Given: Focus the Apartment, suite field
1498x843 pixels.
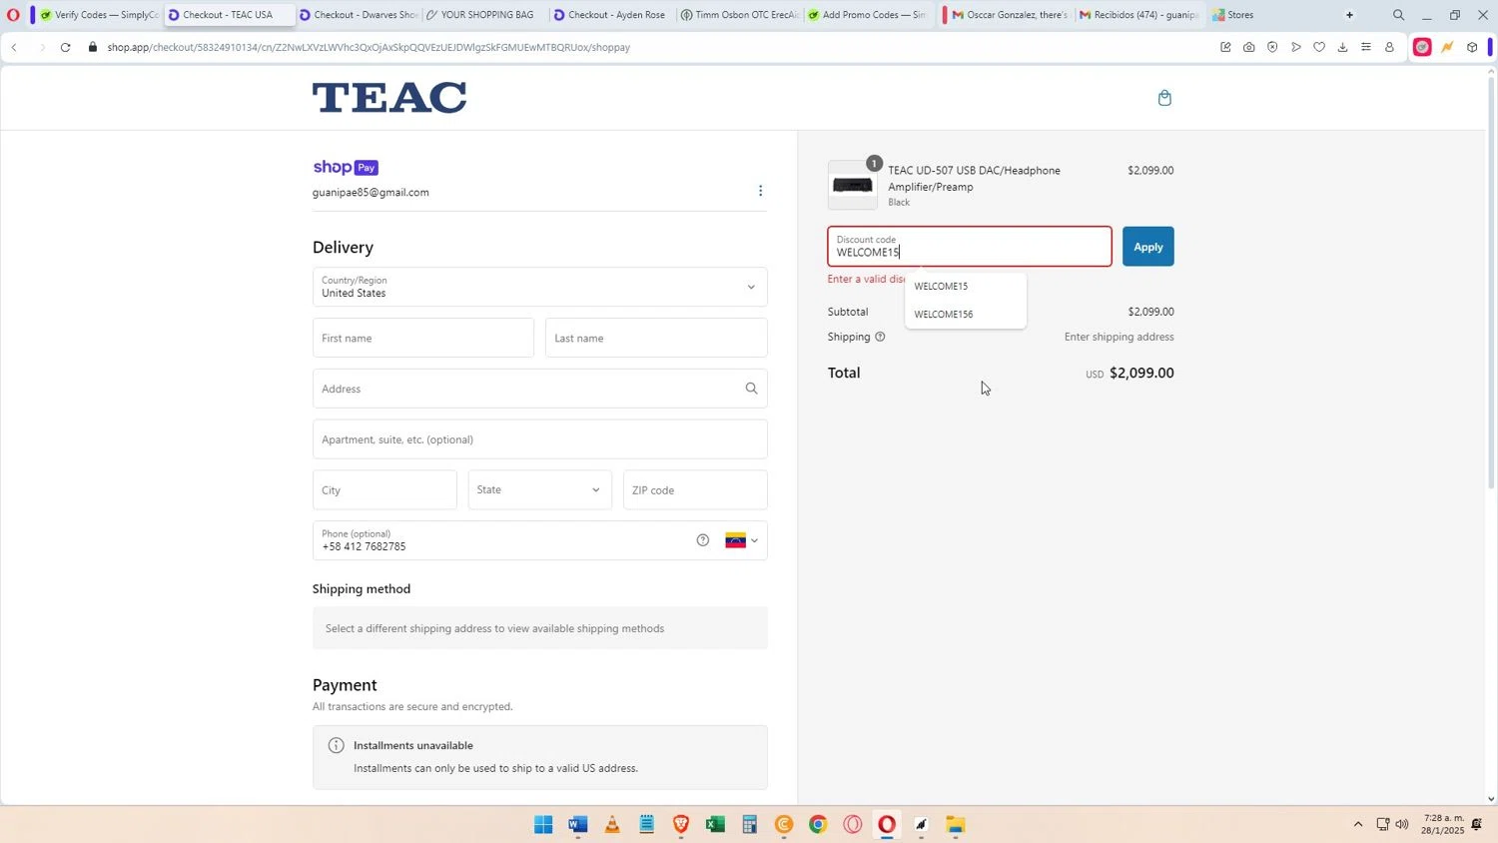Looking at the screenshot, I should click(x=540, y=439).
